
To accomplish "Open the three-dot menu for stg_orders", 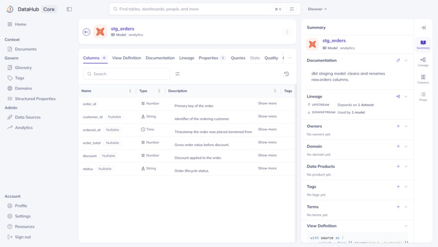I will [287, 32].
